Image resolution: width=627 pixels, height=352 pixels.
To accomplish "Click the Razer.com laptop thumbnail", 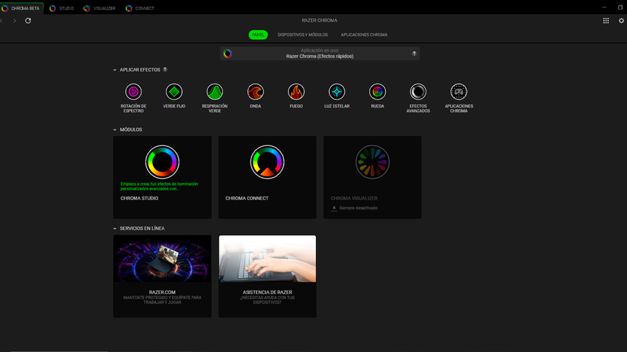I will 162,259.
